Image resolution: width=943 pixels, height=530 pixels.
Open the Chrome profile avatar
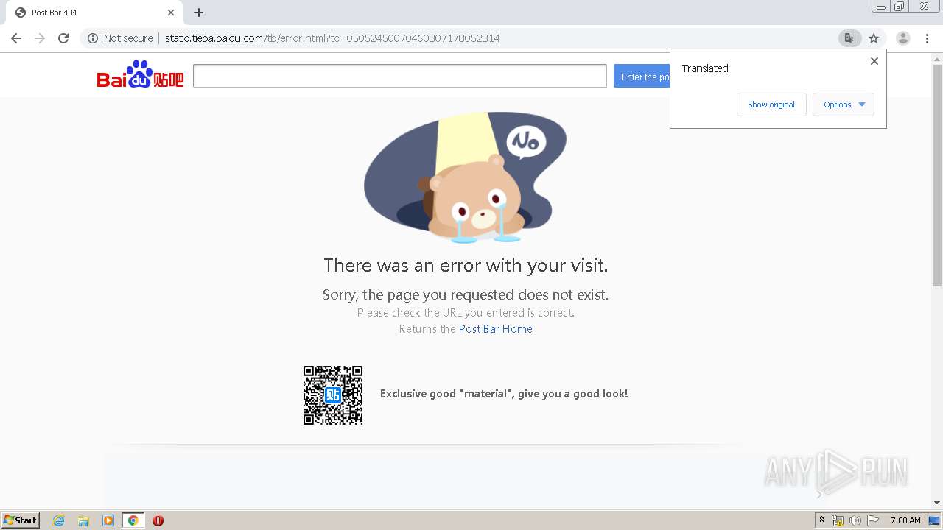coord(903,38)
